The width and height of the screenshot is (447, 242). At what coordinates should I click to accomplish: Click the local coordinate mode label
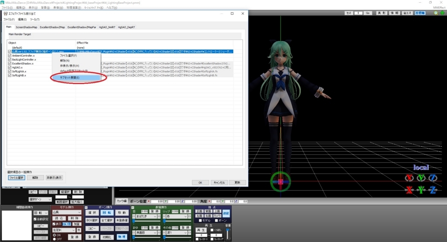(x=421, y=167)
